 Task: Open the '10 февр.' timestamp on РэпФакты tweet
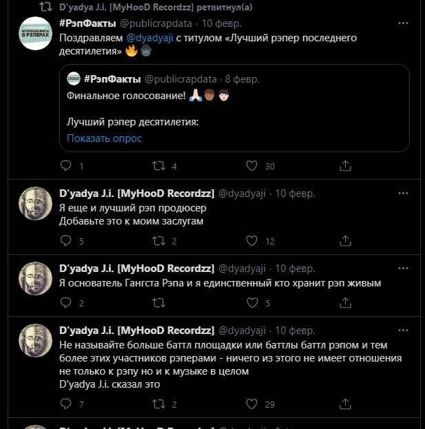click(x=222, y=23)
